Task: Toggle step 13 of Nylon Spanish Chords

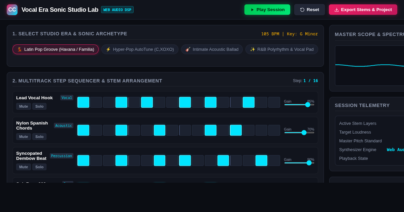Action: [236, 130]
